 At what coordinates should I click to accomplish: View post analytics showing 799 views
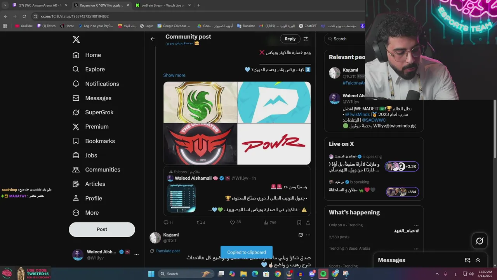click(270, 222)
